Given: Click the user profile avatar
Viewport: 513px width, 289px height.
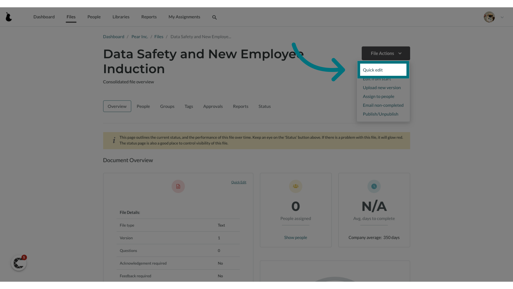Looking at the screenshot, I should pyautogui.click(x=489, y=17).
